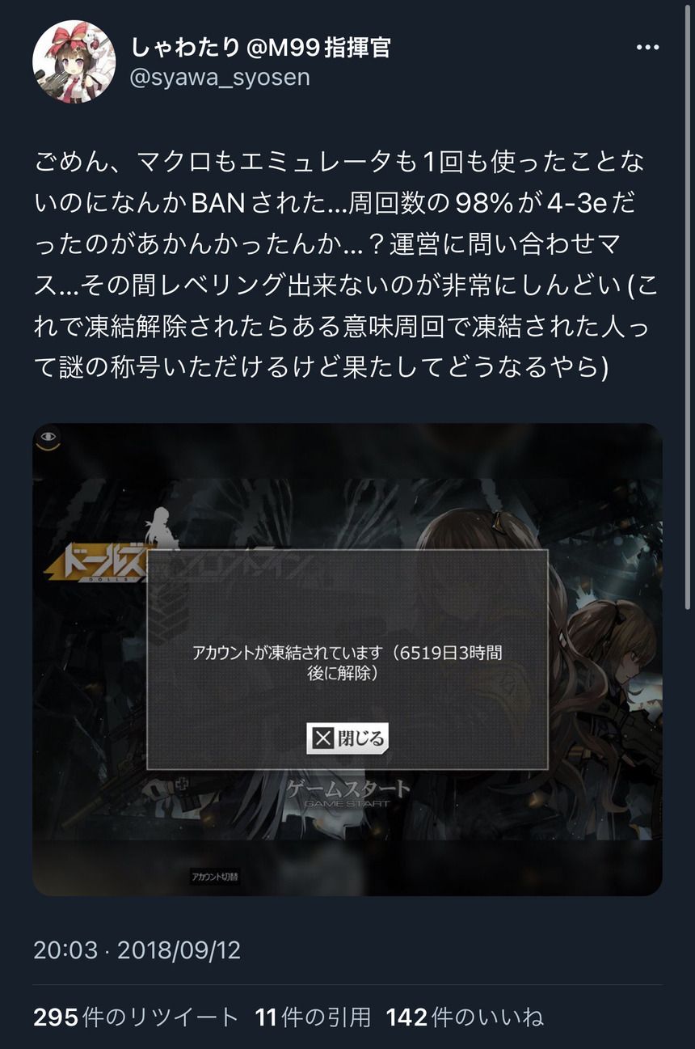Click the アカウント切替 button
This screenshot has height=1049, width=695.
tap(214, 877)
